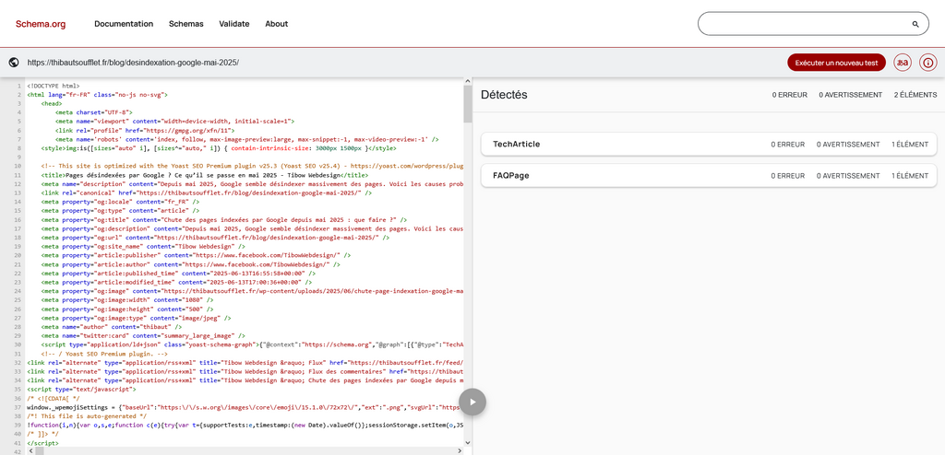The width and height of the screenshot is (945, 455).
Task: Click the window._wpemojiSettings code line
Action: (245, 407)
